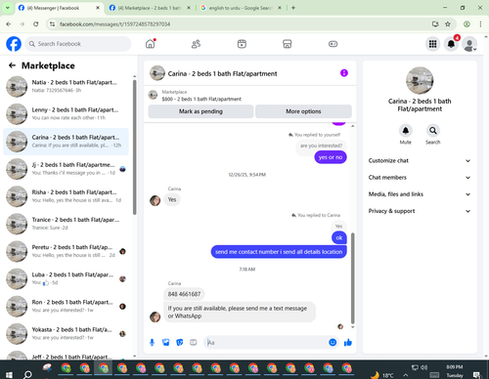Open conversation information purple icon
Screen dimensions: 489x379
344,73
